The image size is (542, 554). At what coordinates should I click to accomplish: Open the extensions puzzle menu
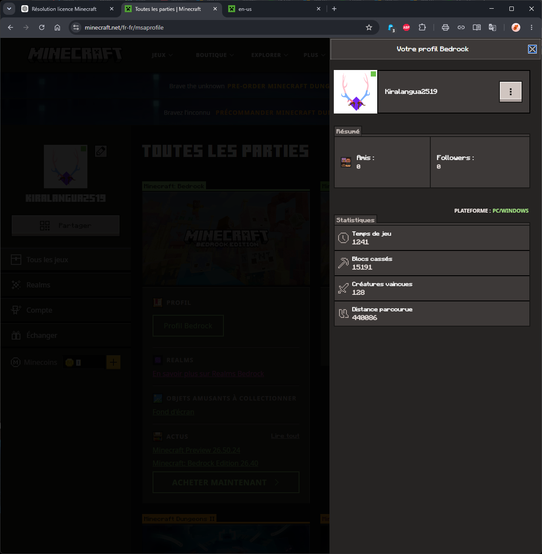422,27
